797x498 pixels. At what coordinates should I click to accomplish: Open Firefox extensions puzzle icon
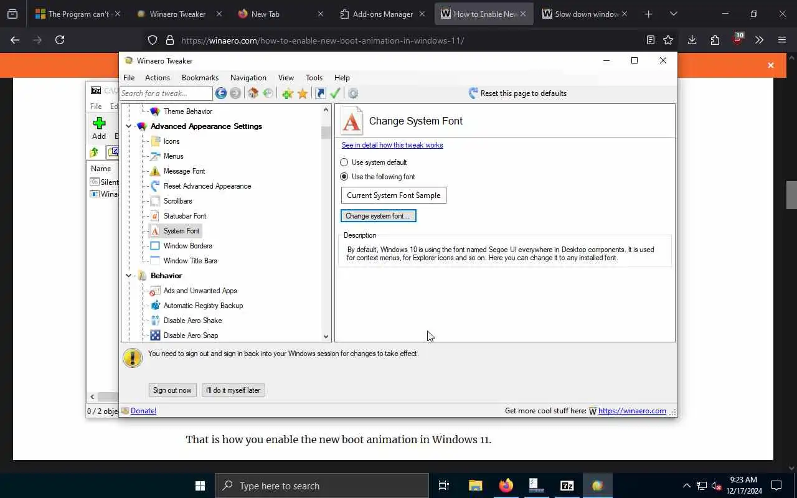pos(715,40)
